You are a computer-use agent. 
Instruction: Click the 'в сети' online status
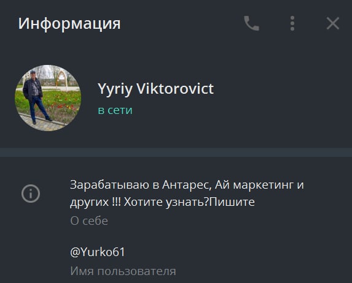pyautogui.click(x=115, y=110)
